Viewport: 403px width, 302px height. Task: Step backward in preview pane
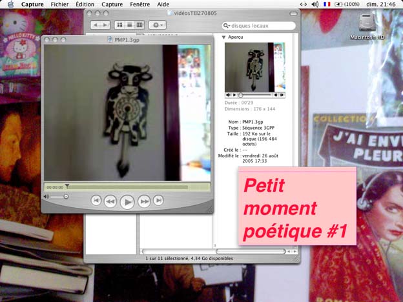pos(276,95)
